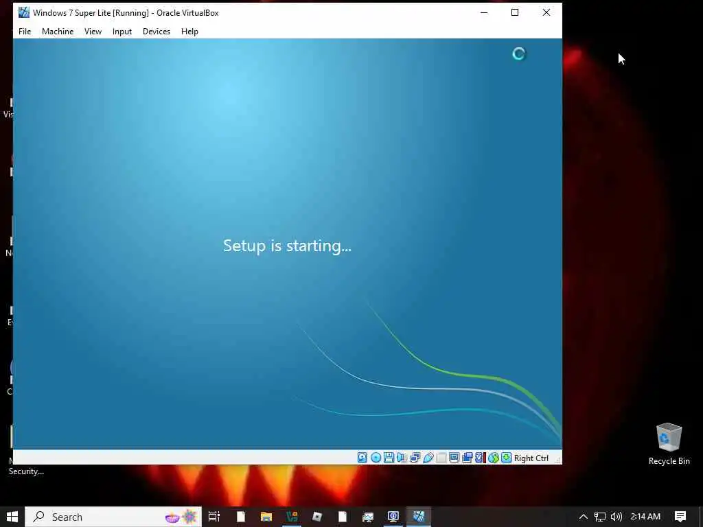This screenshot has height=527, width=703.
Task: Open the Devices menu
Action: click(157, 32)
